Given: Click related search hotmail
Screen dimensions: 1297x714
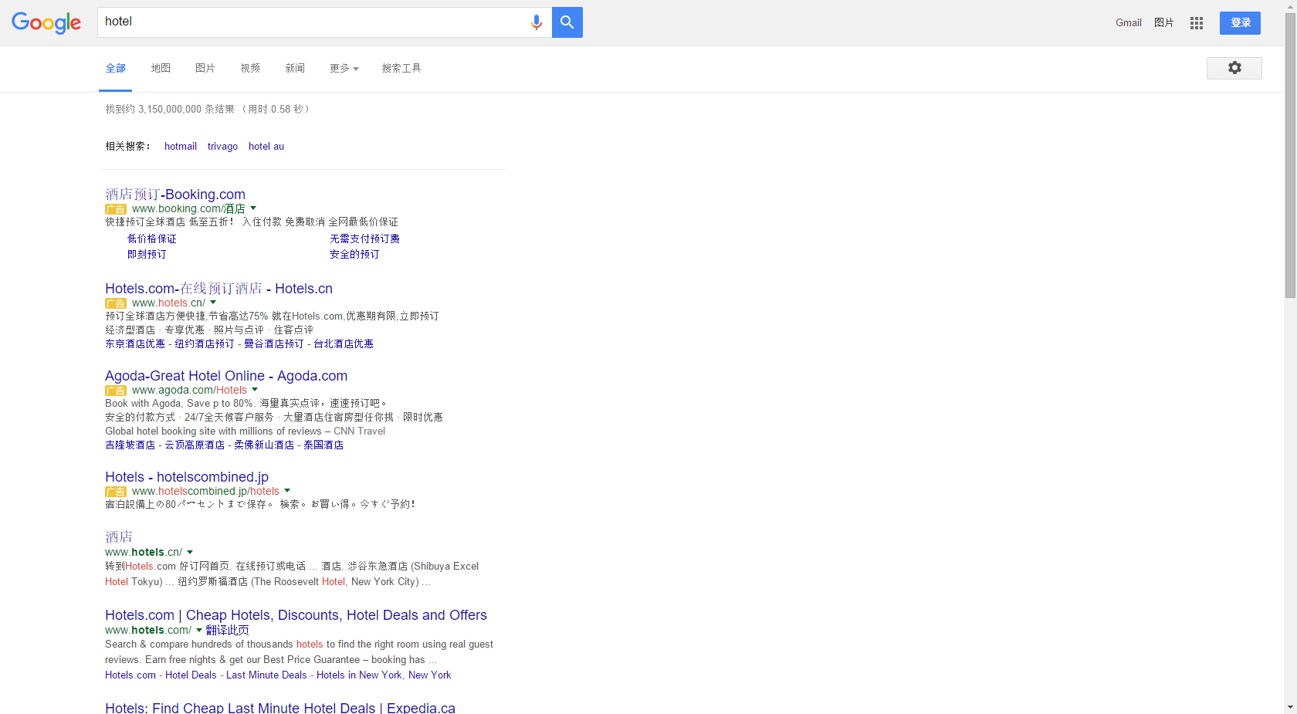Looking at the screenshot, I should click(181, 147).
